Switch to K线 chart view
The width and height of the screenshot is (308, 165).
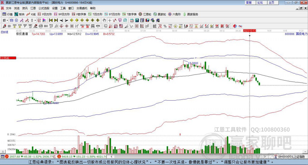click(x=31, y=14)
